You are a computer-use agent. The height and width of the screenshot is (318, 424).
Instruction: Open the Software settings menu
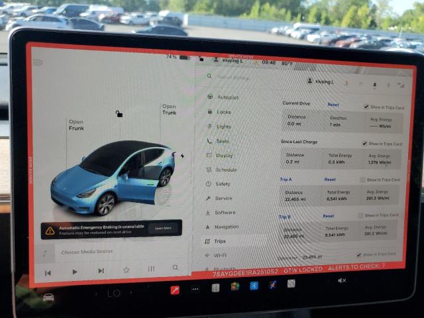(x=220, y=213)
